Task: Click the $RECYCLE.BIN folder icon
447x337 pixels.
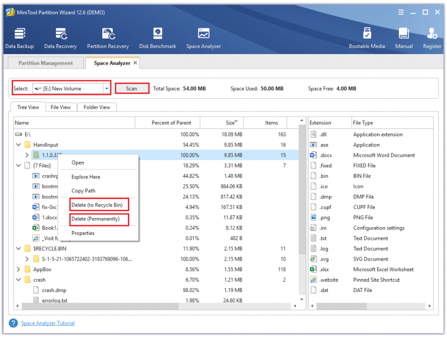Action: pos(27,248)
